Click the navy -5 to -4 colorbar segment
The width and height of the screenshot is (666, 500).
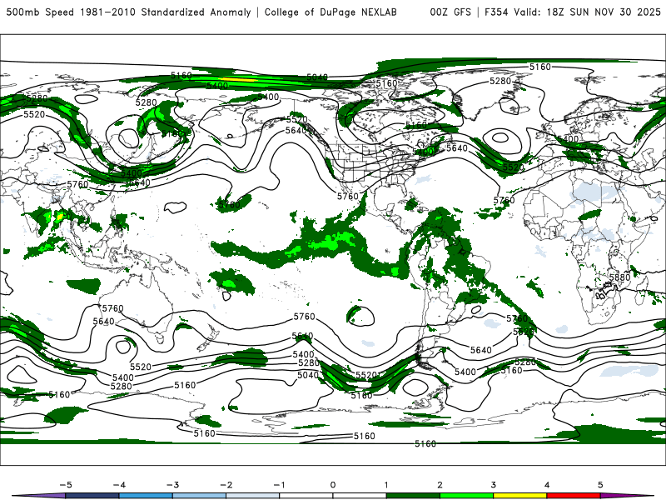(x=92, y=496)
